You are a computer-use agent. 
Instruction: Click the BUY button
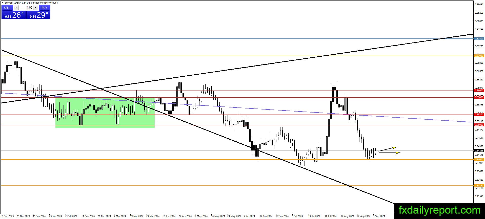(x=44, y=8)
